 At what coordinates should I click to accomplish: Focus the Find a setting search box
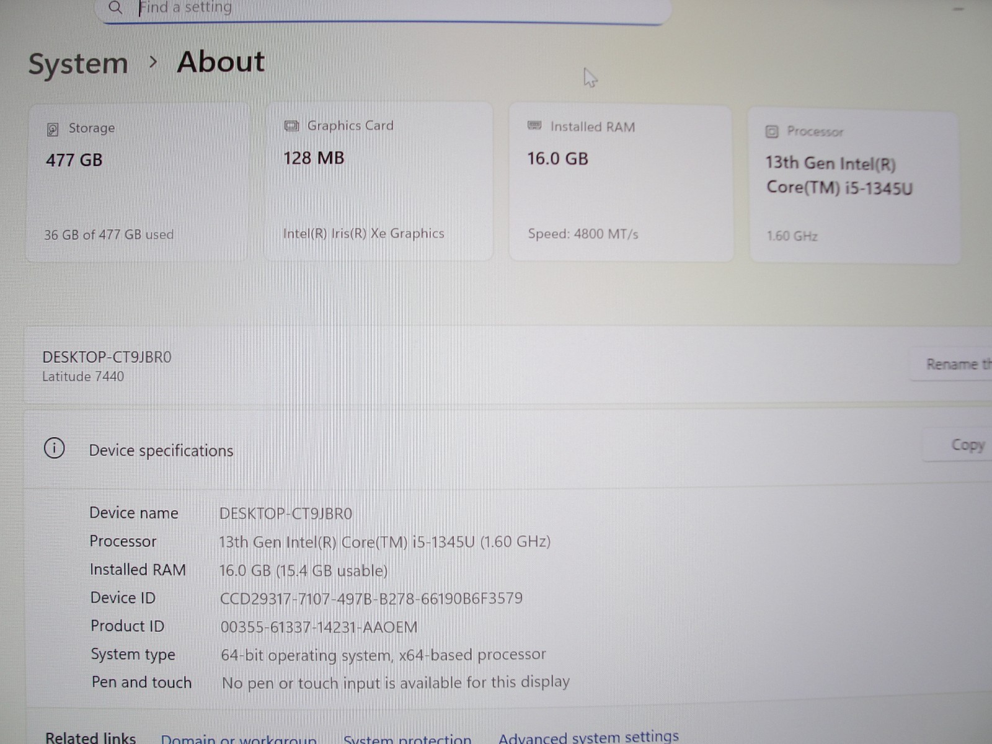click(384, 9)
